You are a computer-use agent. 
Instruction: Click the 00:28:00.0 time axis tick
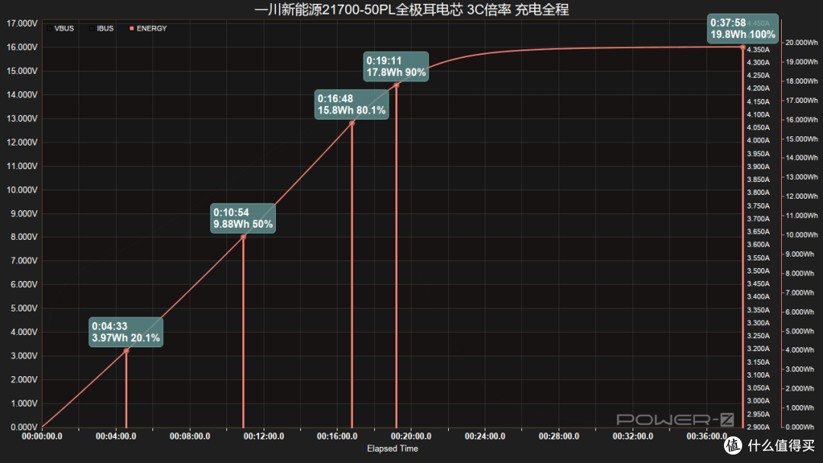click(x=559, y=436)
